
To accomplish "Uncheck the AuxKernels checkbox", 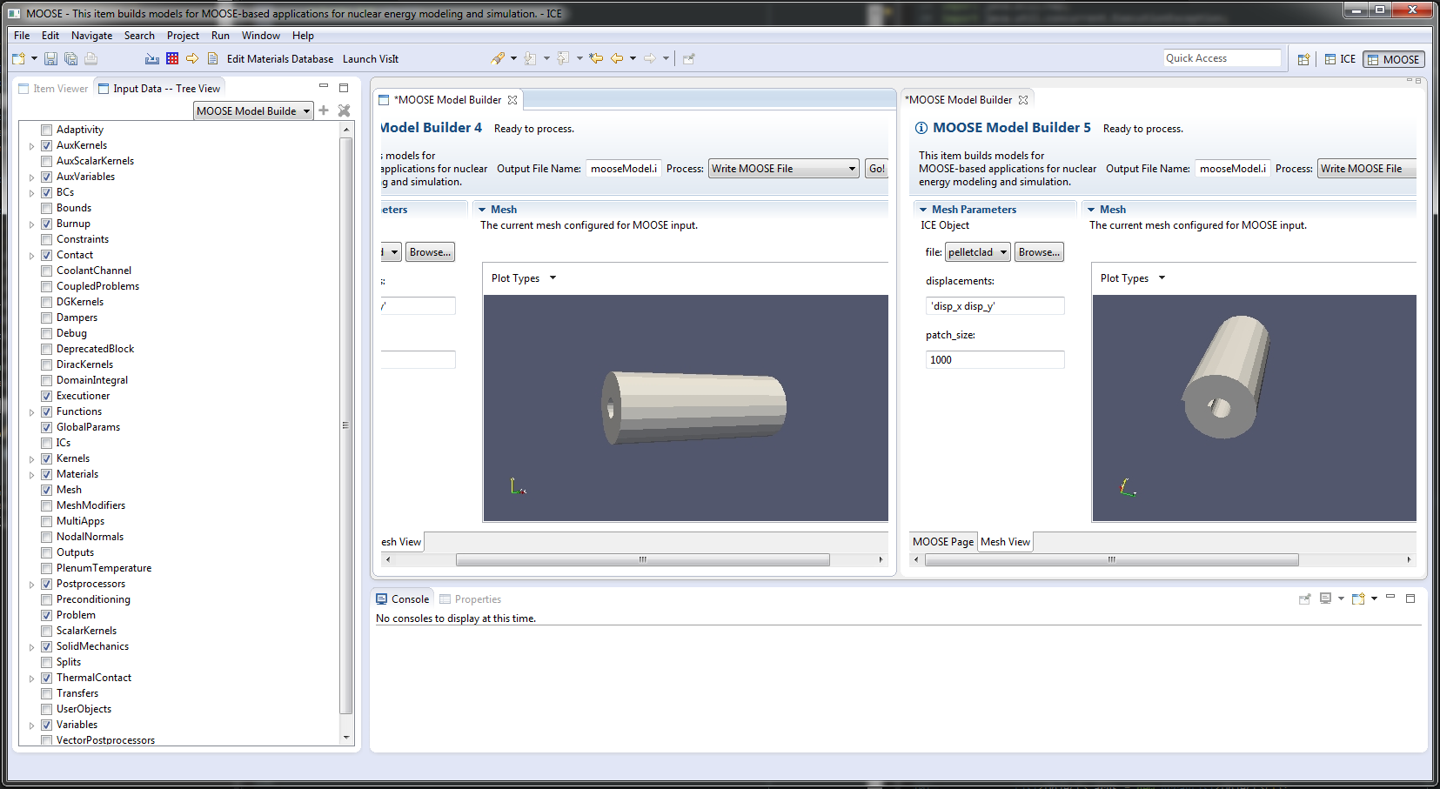I will tap(47, 145).
